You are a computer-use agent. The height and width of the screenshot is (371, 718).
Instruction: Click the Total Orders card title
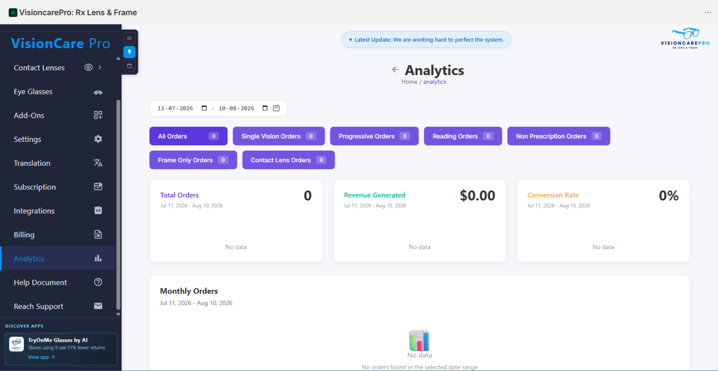pyautogui.click(x=179, y=195)
